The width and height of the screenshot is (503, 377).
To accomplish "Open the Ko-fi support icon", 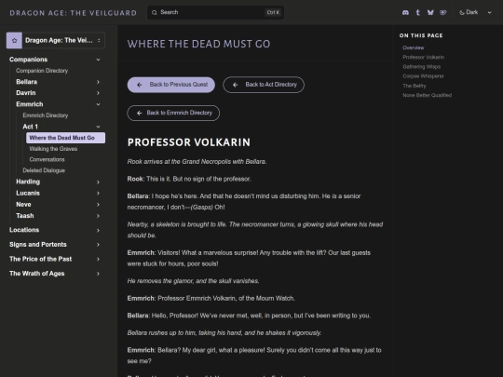I will [443, 12].
